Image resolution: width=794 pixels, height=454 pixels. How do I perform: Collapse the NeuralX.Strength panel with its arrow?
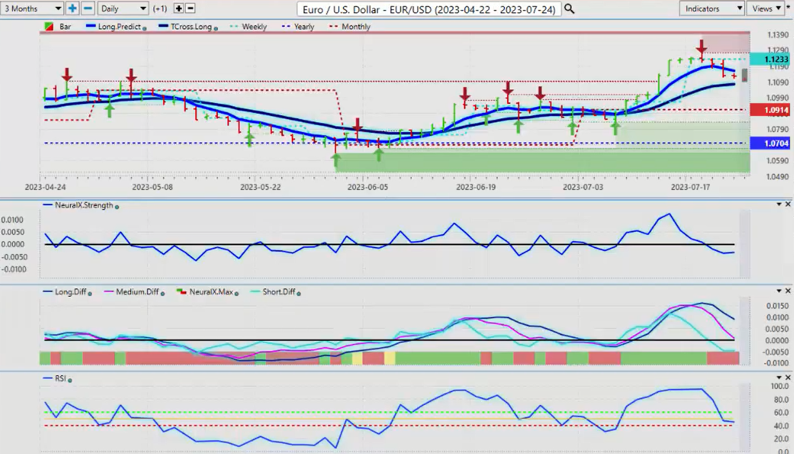point(779,204)
